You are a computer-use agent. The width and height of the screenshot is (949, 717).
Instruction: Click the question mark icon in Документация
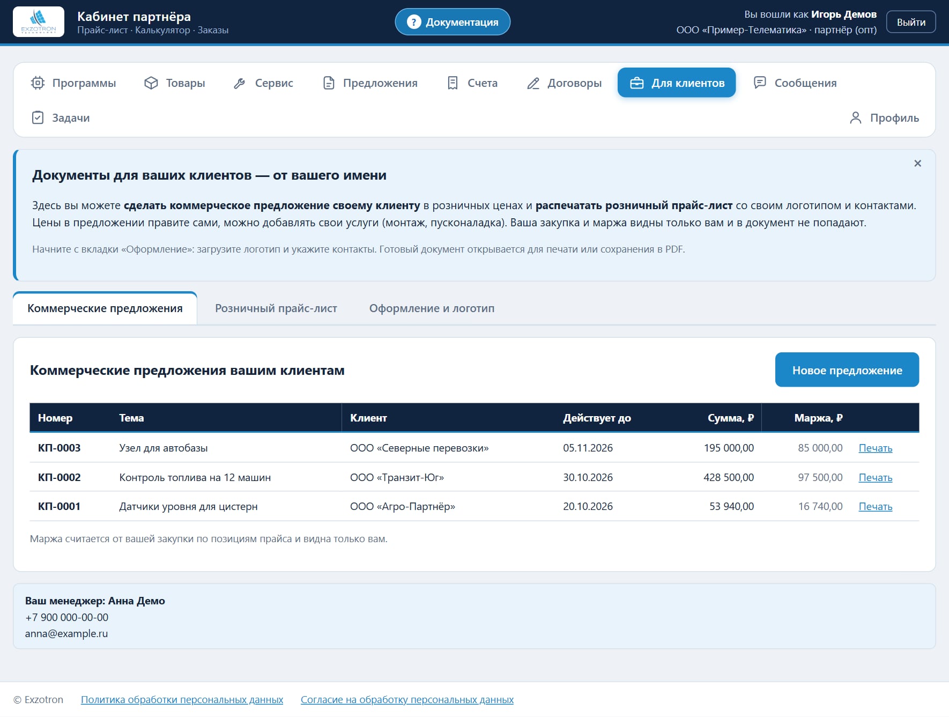414,22
